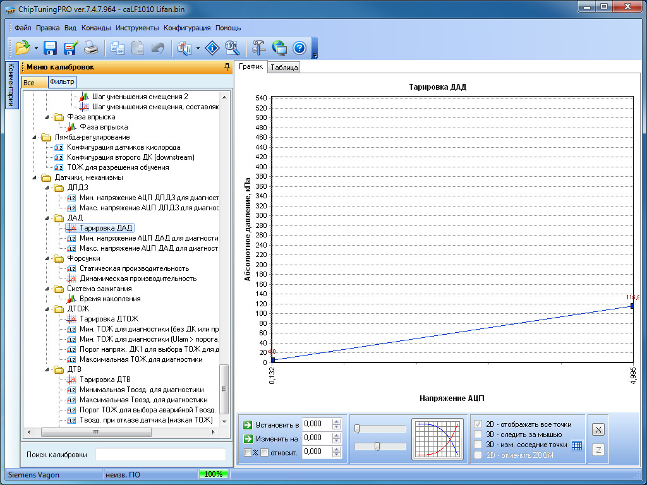Save firmware using the floppy disk icon
The image size is (647, 485).
(x=50, y=47)
